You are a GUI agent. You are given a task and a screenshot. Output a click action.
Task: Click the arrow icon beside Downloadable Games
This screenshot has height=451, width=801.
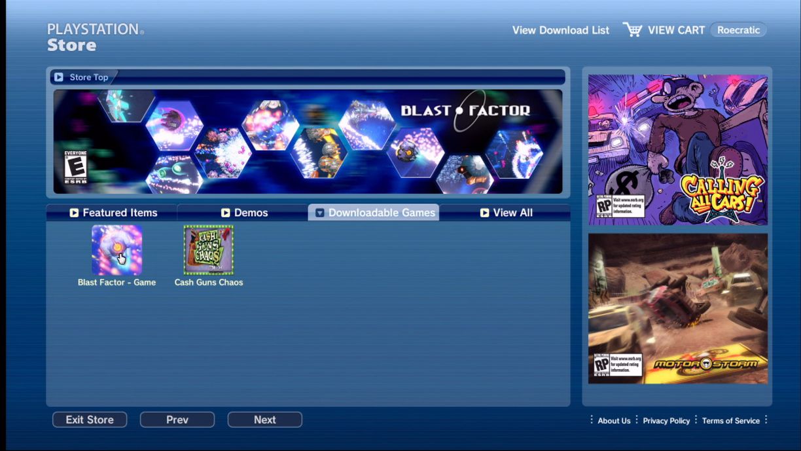click(320, 213)
